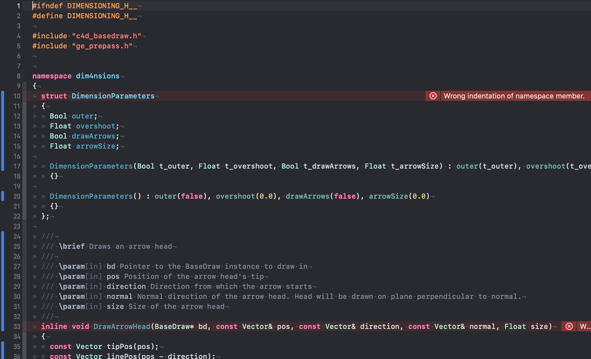The height and width of the screenshot is (359, 591).
Task: Click the 'inline' keyword on line 33
Action: pos(54,327)
